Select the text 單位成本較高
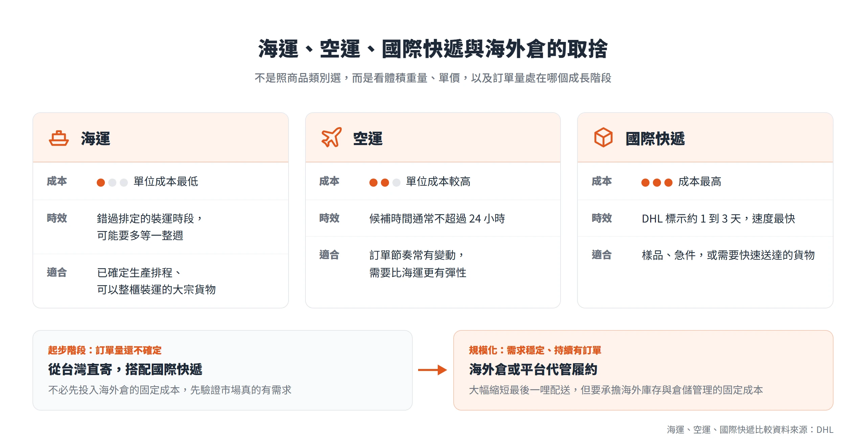 (x=438, y=182)
